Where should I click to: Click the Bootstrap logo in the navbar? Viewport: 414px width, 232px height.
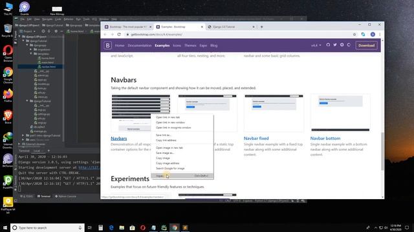point(107,46)
